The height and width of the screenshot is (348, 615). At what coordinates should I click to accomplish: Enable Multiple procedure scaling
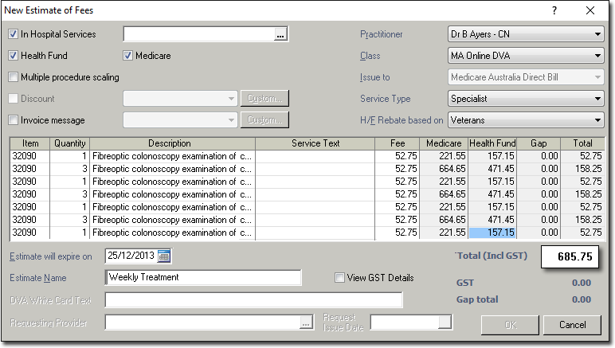pyautogui.click(x=14, y=77)
